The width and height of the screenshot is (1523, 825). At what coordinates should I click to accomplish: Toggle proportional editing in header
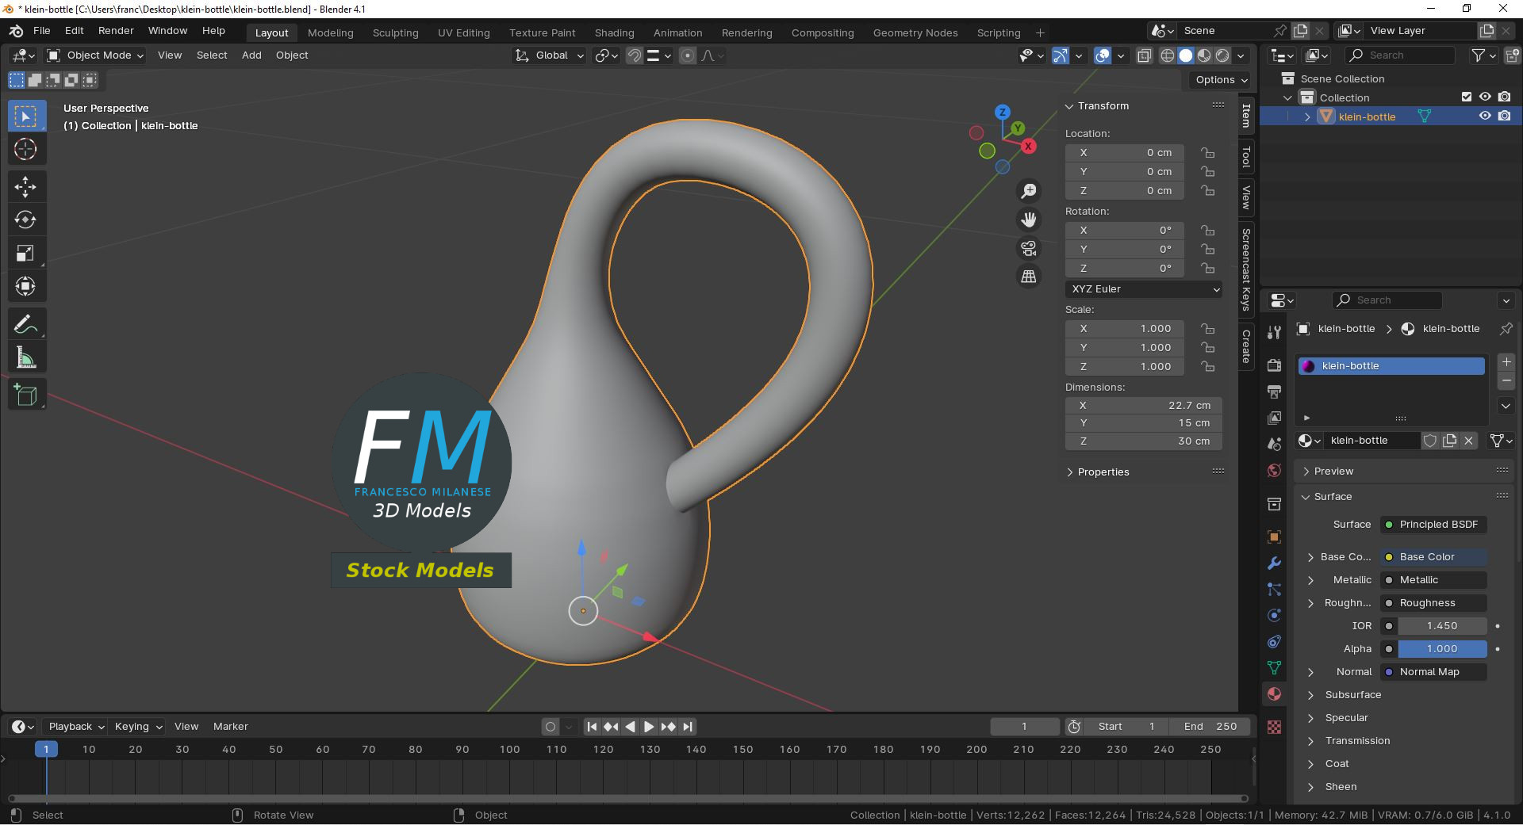click(x=688, y=55)
